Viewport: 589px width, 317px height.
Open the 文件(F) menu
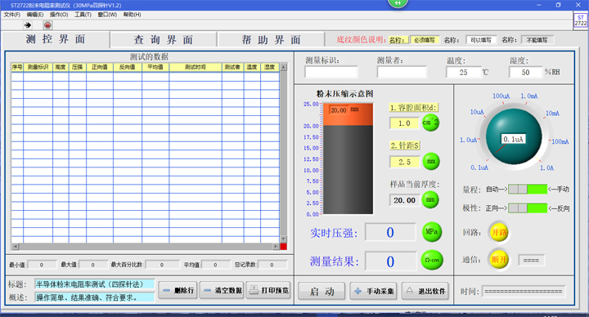[12, 14]
